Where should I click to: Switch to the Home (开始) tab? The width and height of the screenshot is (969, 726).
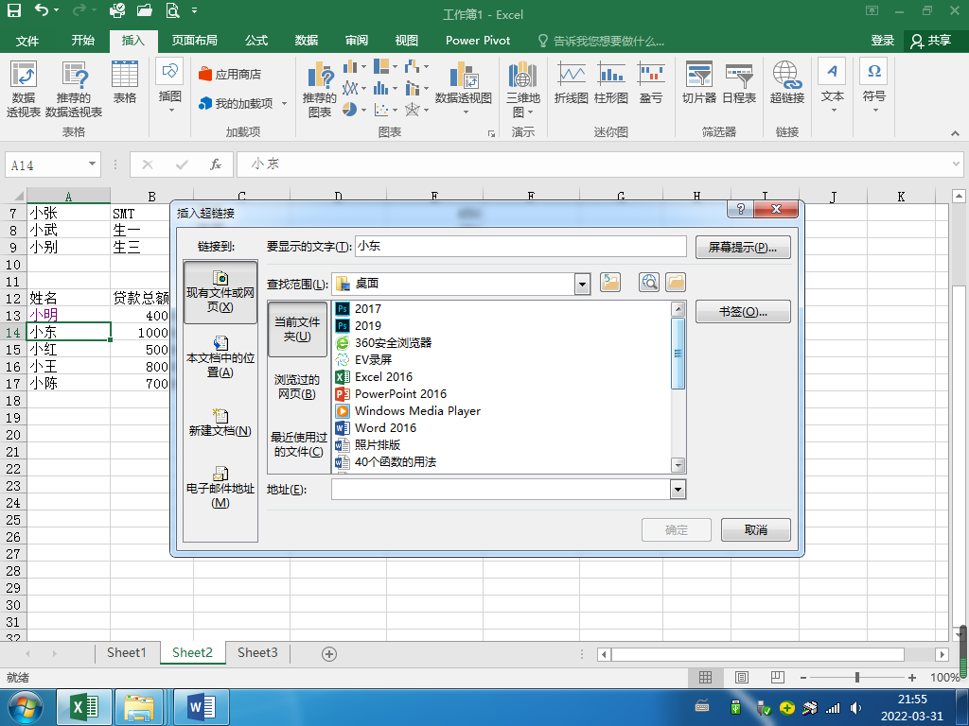pos(83,41)
